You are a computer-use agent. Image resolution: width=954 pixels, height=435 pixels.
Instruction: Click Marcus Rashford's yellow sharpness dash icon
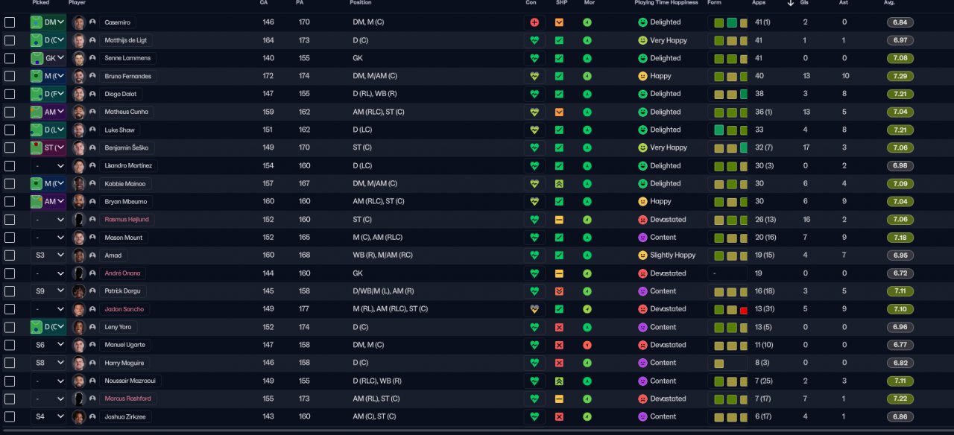coord(559,399)
